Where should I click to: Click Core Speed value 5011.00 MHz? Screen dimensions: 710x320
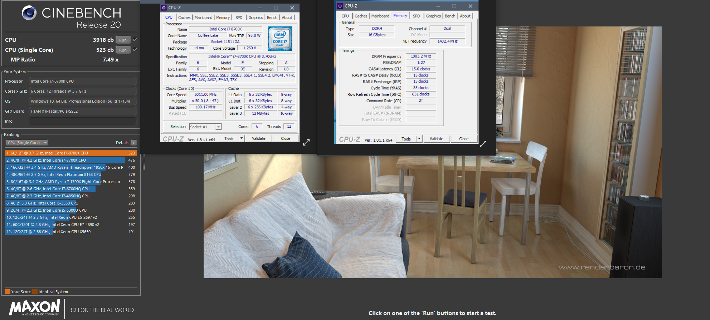tap(205, 95)
